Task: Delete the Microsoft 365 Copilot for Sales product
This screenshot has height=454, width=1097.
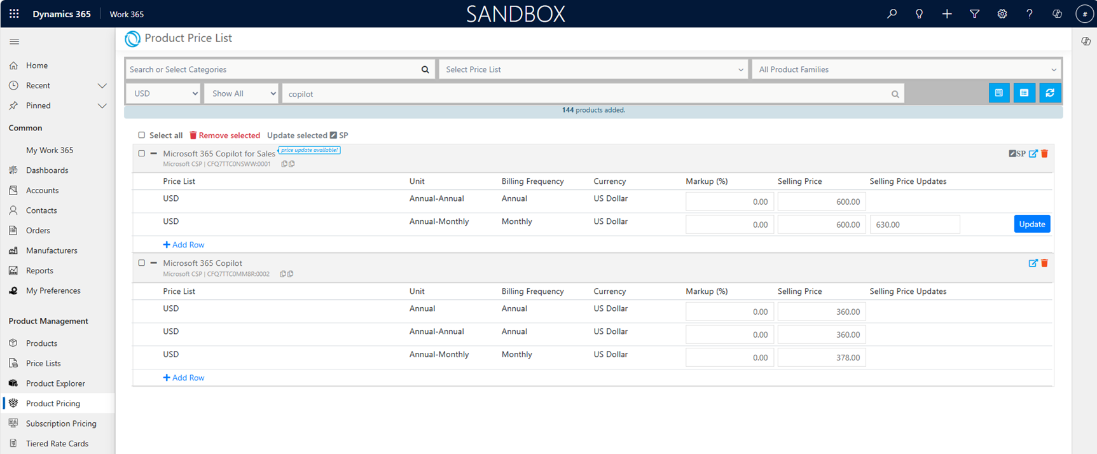Action: (x=1044, y=153)
